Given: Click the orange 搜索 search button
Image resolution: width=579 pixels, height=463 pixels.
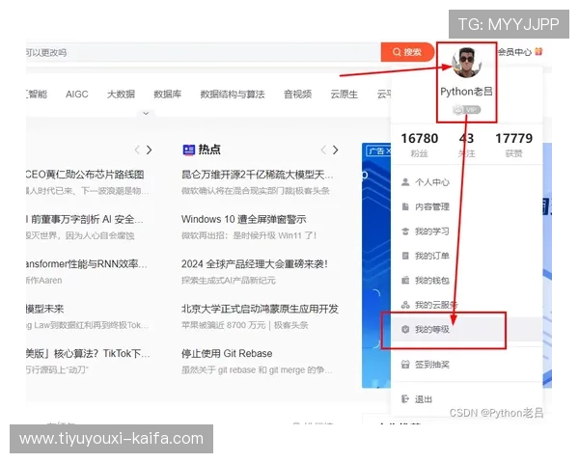Looking at the screenshot, I should 407,52.
